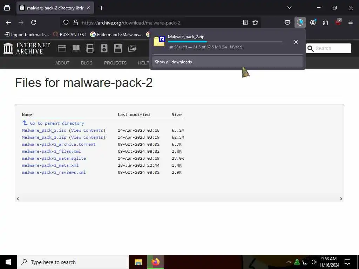Open the Firefox hamburger application menu
This screenshot has height=269, width=359.
point(350,22)
